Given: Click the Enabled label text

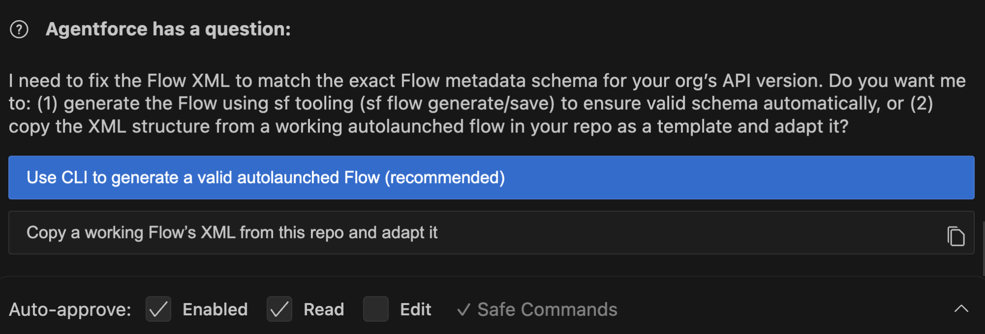Looking at the screenshot, I should click(x=215, y=309).
